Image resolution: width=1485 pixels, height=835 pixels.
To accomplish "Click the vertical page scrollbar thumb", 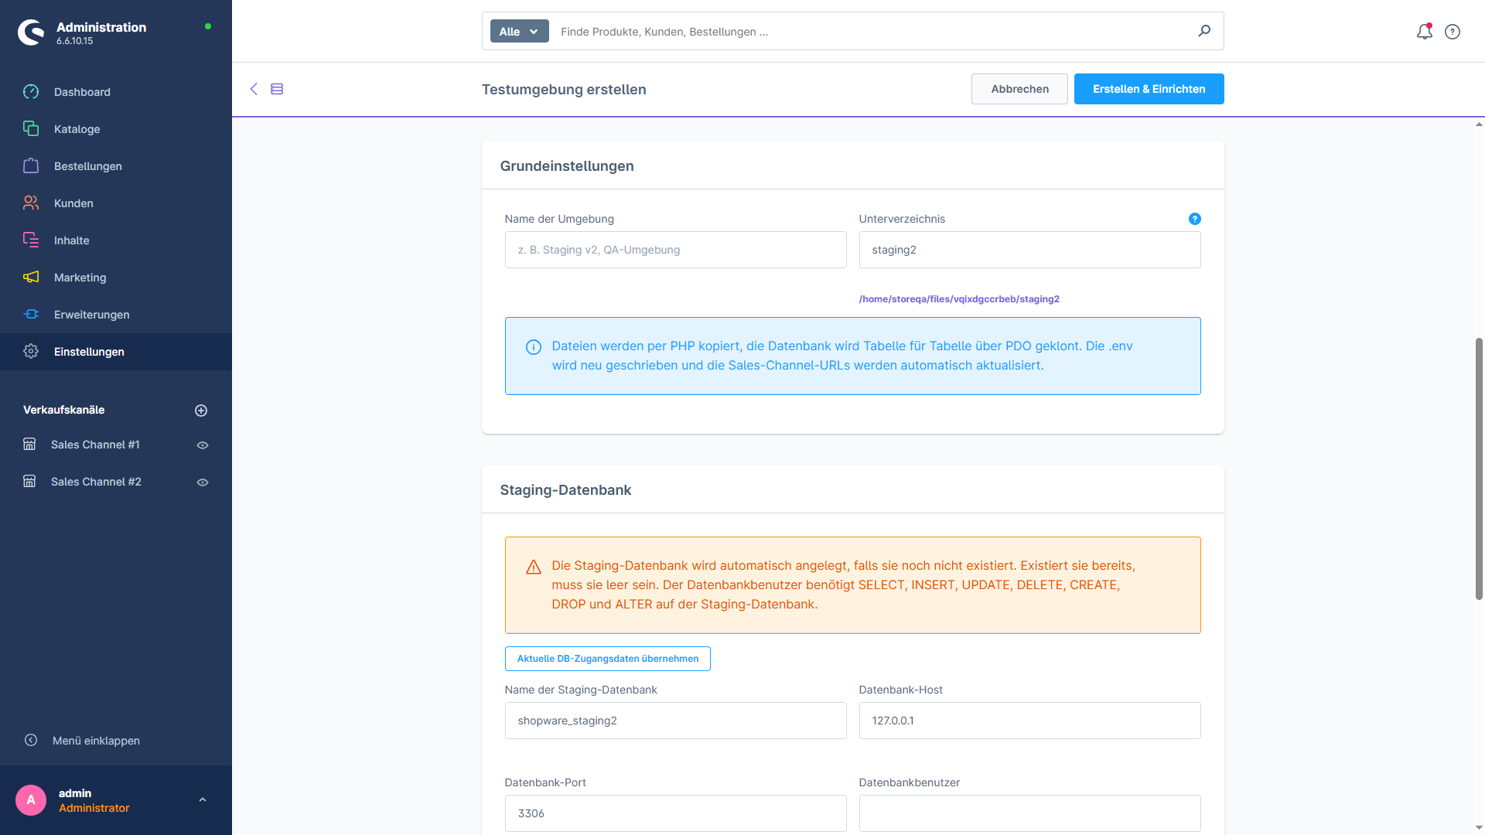I will [x=1479, y=469].
